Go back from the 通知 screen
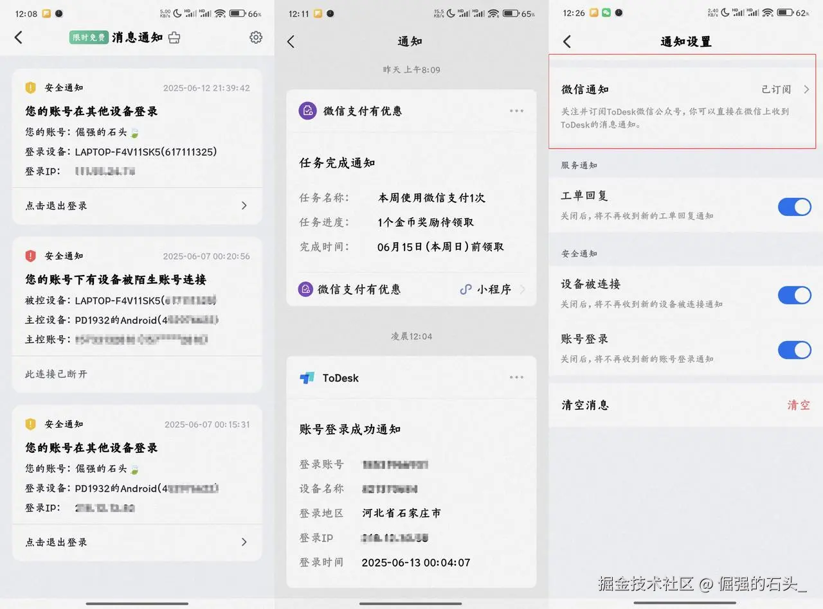 pos(291,42)
